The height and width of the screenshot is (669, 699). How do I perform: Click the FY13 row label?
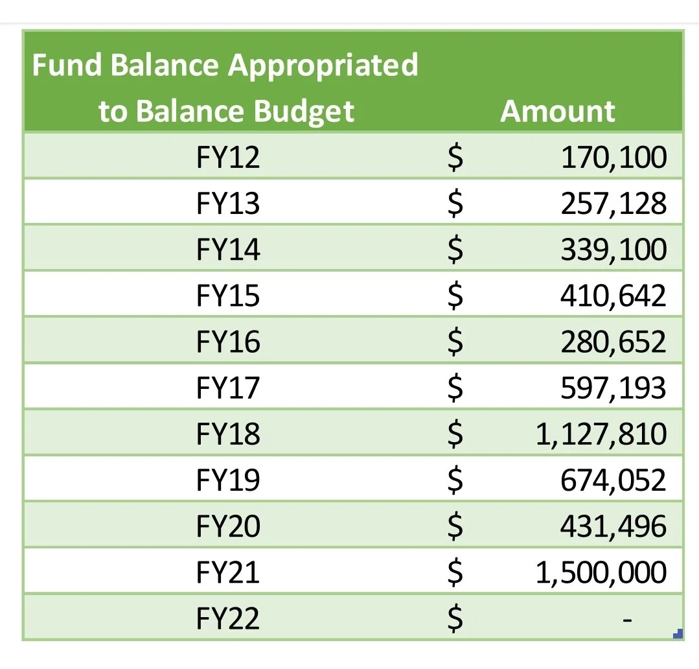point(228,204)
